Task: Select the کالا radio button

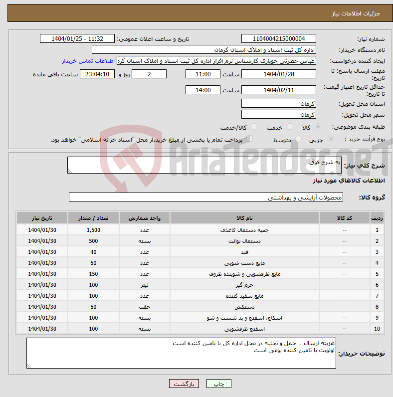Action: (x=318, y=127)
